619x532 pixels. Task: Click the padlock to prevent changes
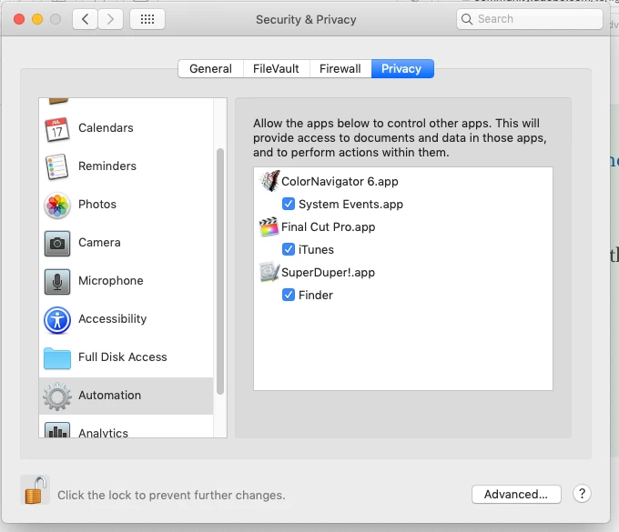(x=36, y=490)
